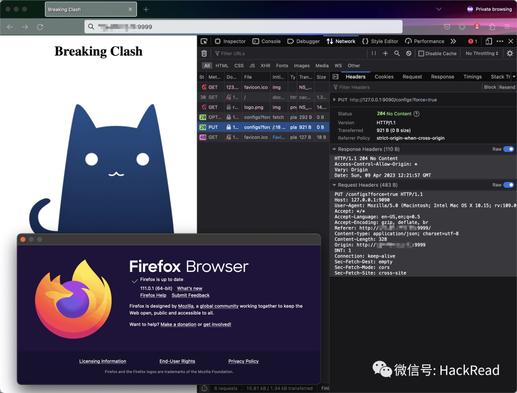Open the extensions puzzle icon
This screenshot has width=517, height=393.
(492, 27)
